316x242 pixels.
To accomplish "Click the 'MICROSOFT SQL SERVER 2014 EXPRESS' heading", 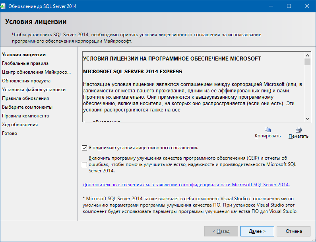I will coord(133,72).
